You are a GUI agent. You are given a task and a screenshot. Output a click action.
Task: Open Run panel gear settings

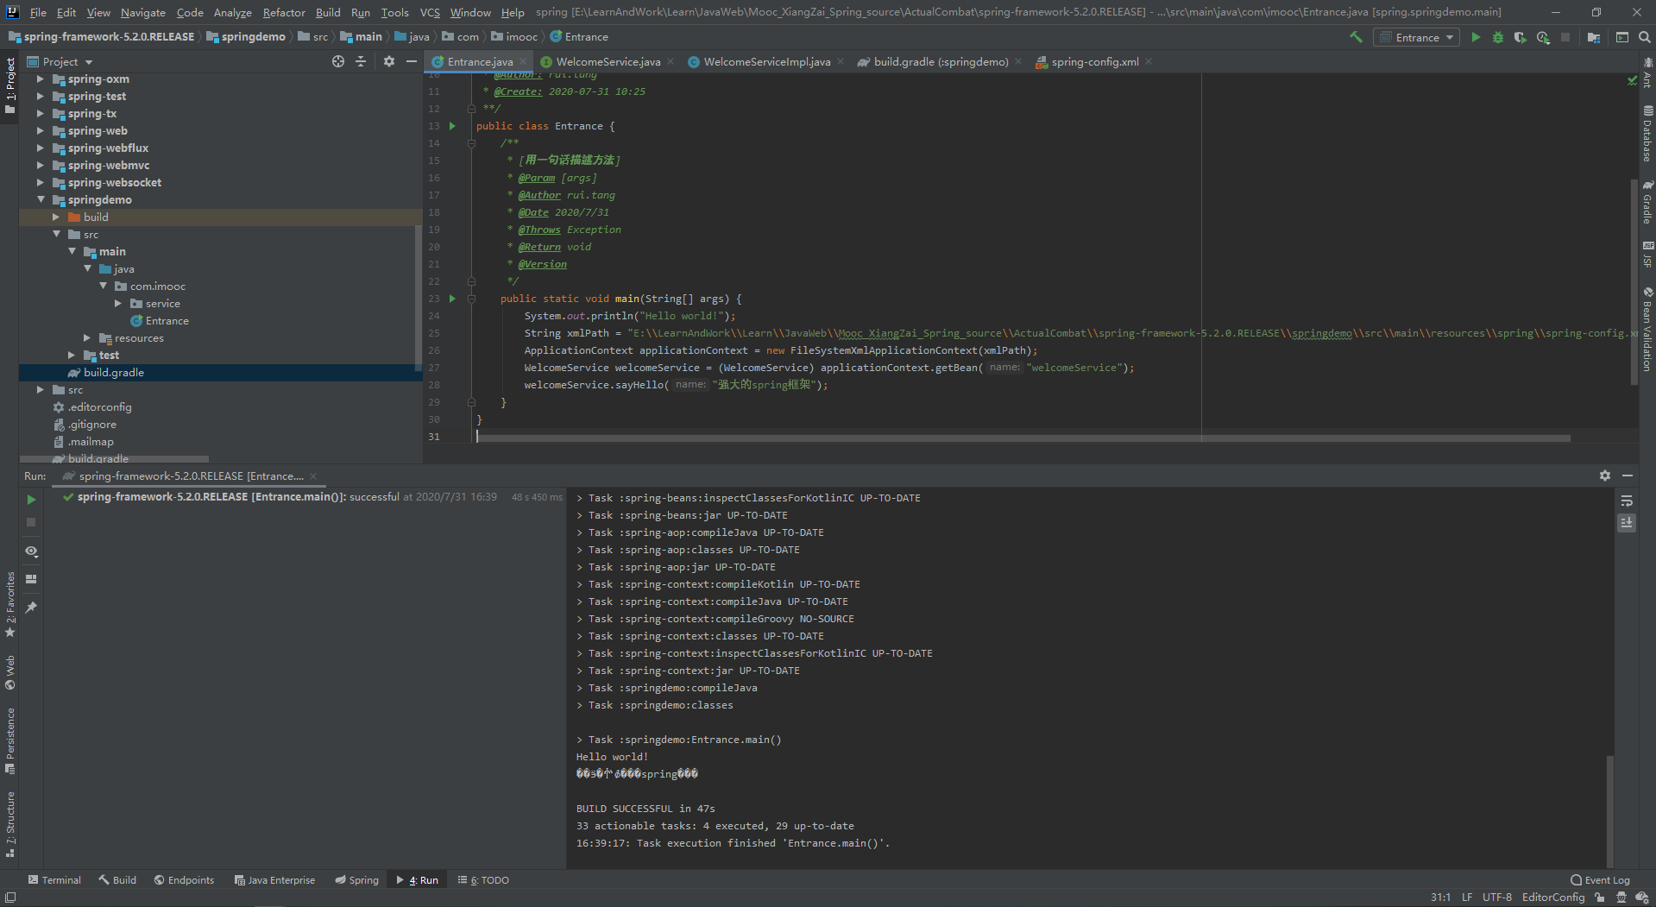1605,476
